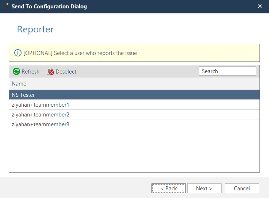Screen dimensions: 269x198
Task: Click the green Refresh arrows icon
Action: (16, 71)
